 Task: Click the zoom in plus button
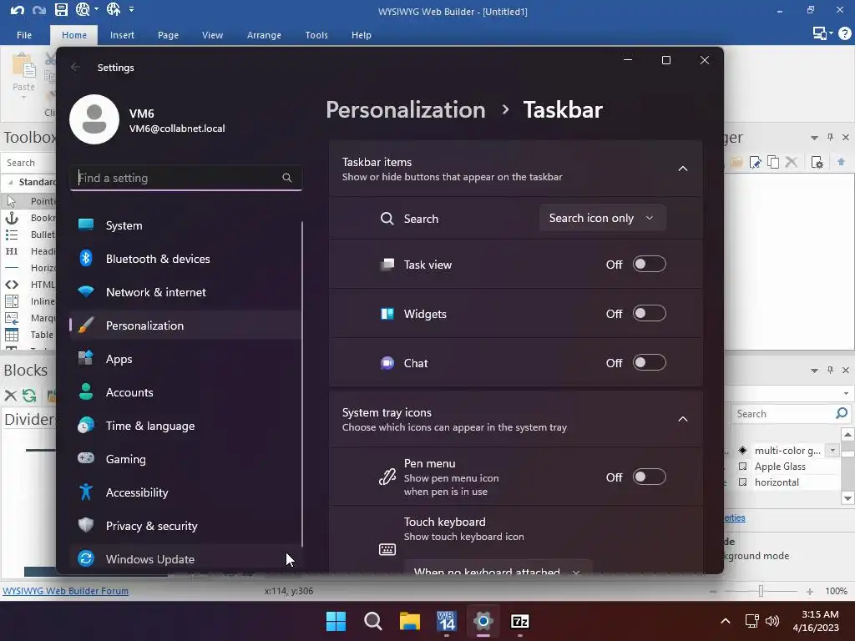(810, 592)
